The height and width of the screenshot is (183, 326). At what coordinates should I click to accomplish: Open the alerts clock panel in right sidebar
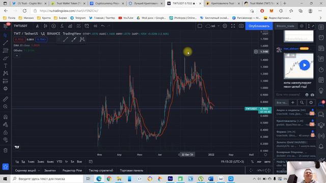tap(321, 38)
